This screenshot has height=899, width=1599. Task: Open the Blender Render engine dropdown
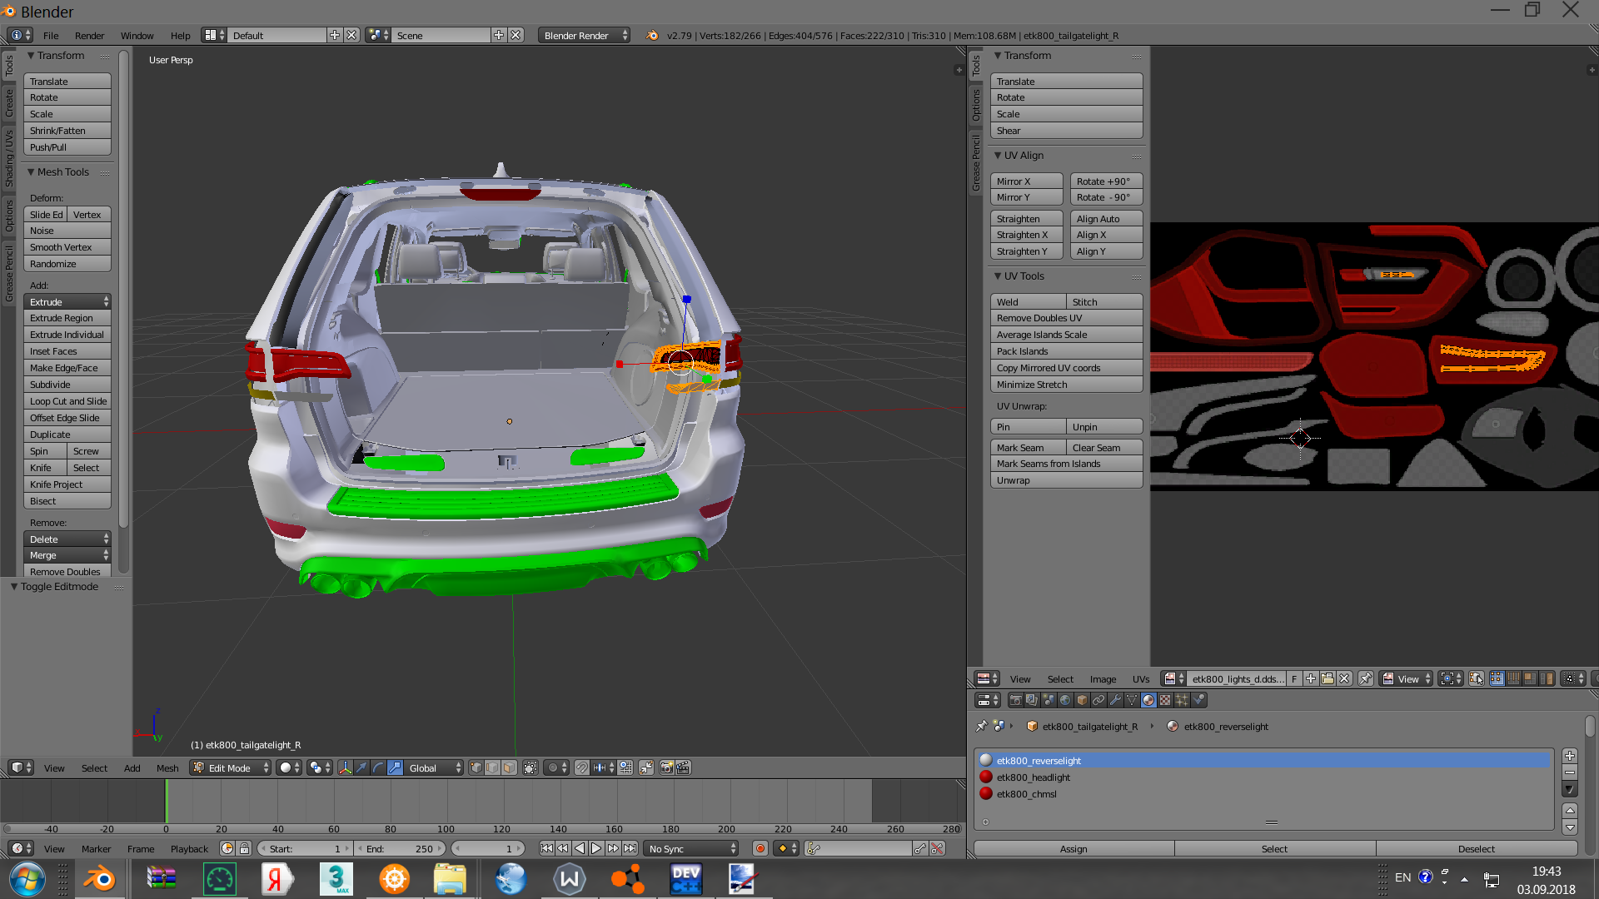pos(584,35)
